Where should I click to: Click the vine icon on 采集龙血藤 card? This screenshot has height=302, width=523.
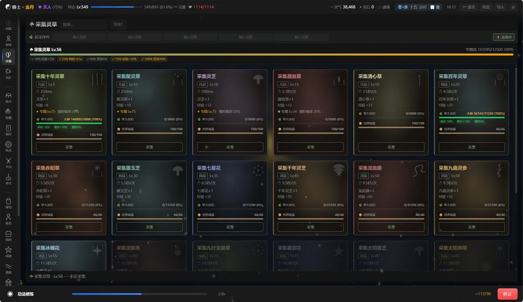[419, 170]
